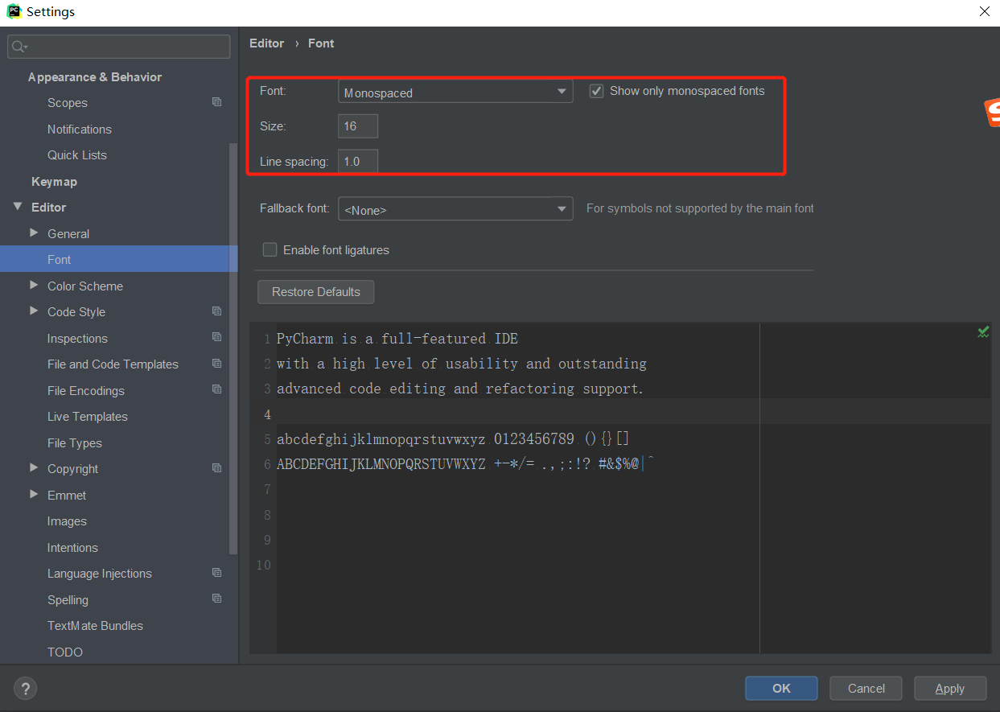Image resolution: width=1000 pixels, height=712 pixels.
Task: Click preview line 'PyCharm is a full-featured IDE'
Action: (397, 339)
